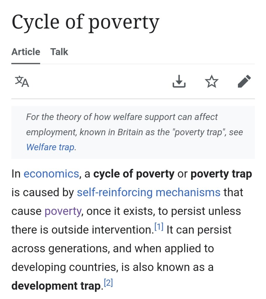
Task: Visit the purple poverty link
Action: [x=63, y=211]
